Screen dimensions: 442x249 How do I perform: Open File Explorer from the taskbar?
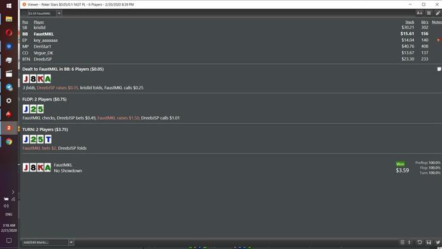tap(9, 19)
